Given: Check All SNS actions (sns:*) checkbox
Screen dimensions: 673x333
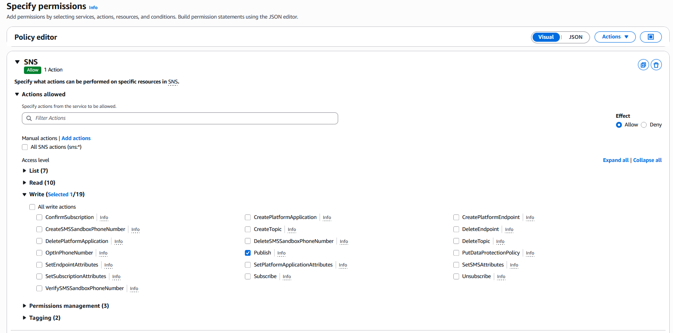Looking at the screenshot, I should [25, 147].
